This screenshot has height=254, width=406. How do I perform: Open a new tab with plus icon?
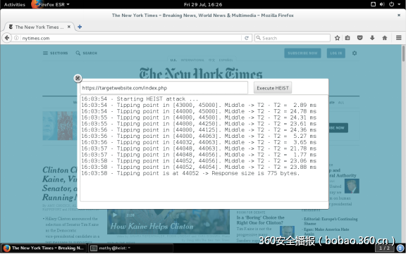[80, 27]
